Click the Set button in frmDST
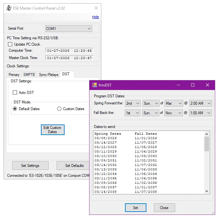This screenshot has height=218, width=219. (136, 207)
